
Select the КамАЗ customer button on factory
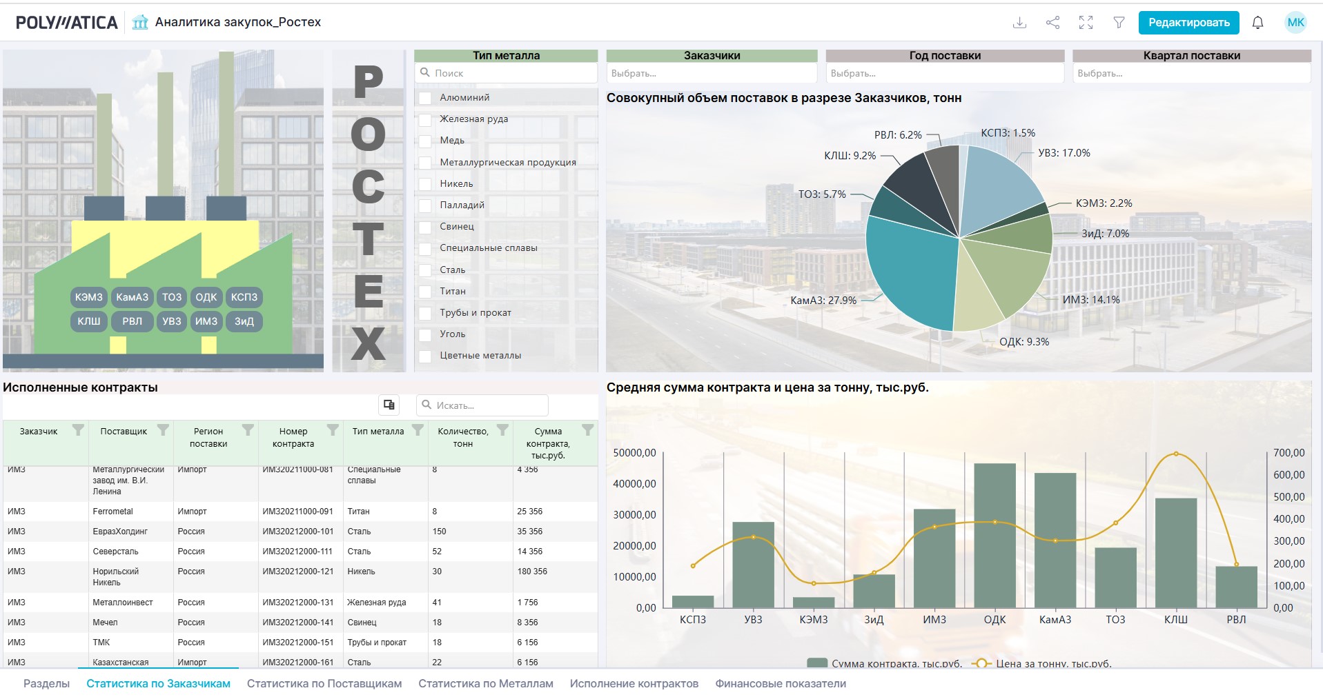click(132, 297)
